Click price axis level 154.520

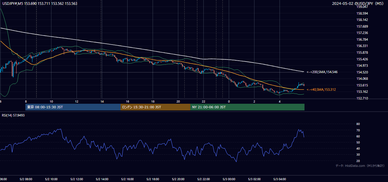tap(362, 72)
